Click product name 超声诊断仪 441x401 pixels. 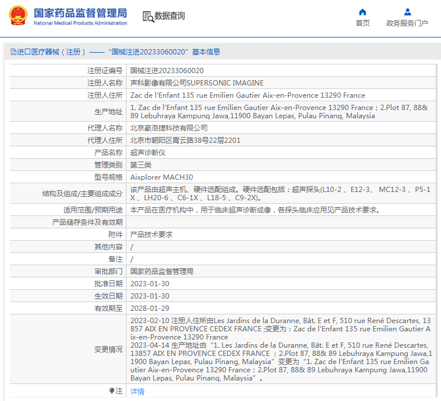coord(148,153)
